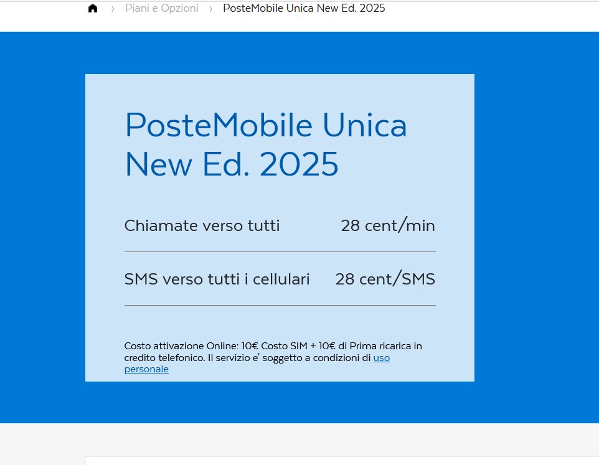
Task: Click the dark blue banner right of card
Action: (536, 228)
